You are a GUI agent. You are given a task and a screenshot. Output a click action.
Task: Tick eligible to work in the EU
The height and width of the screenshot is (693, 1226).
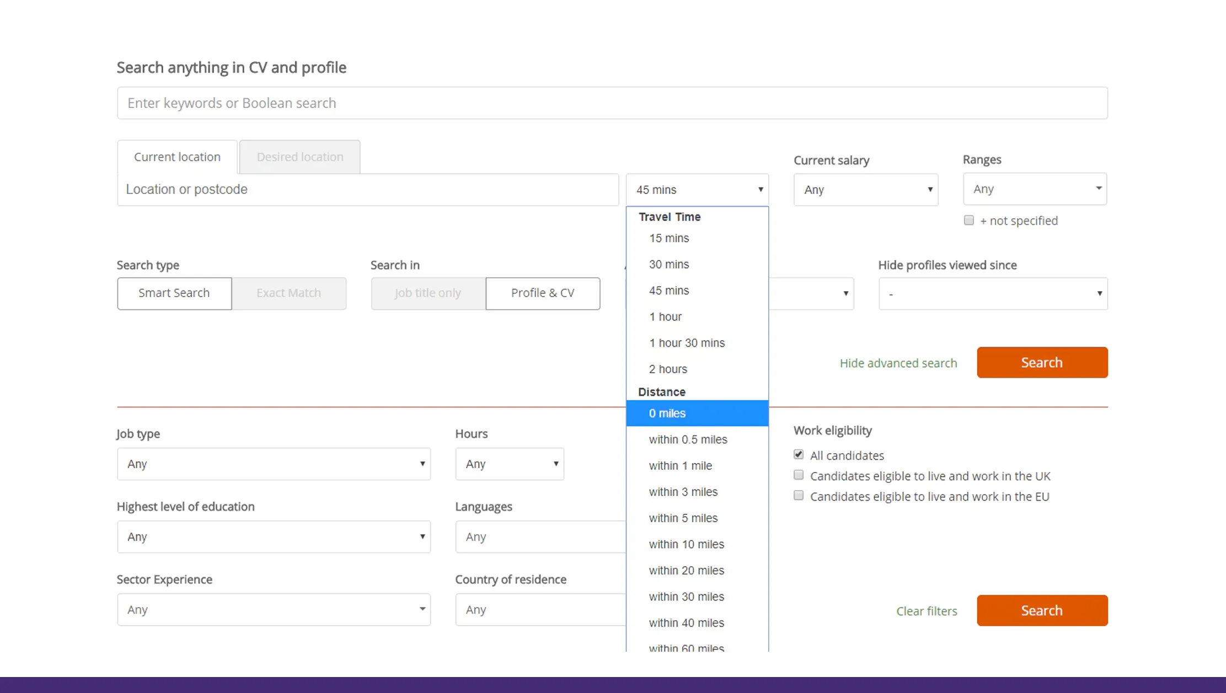(798, 496)
